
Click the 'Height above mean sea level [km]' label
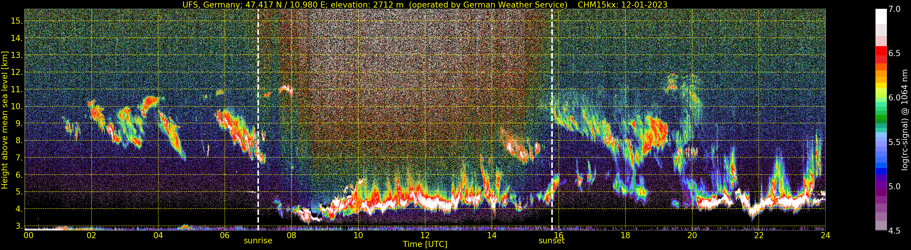5,120
